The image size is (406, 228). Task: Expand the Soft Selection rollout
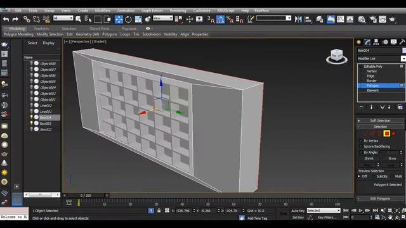(380, 121)
